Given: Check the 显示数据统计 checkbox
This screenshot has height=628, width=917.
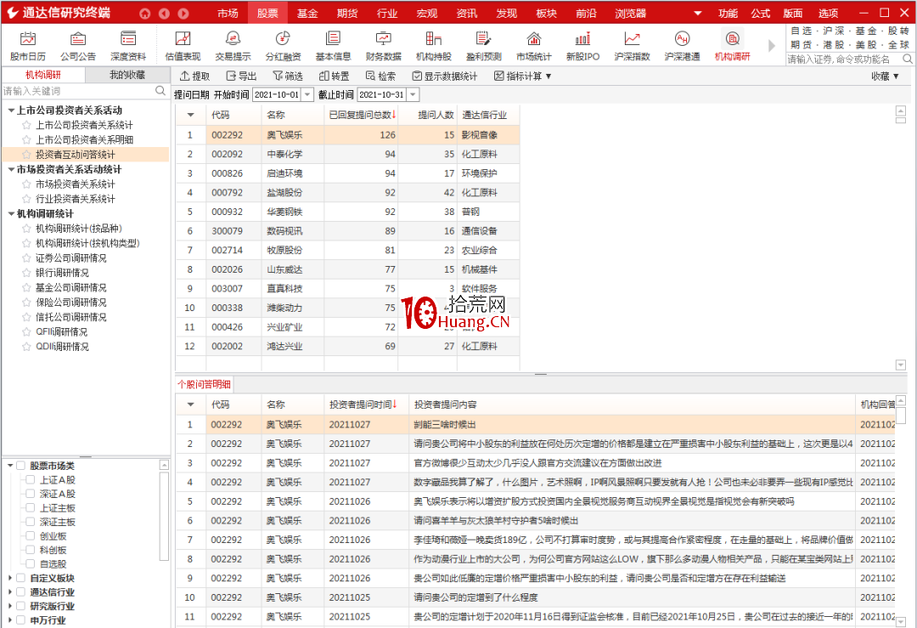Looking at the screenshot, I should pyautogui.click(x=417, y=76).
